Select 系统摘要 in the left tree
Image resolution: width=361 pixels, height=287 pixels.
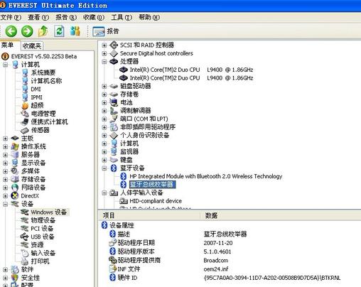click(x=43, y=72)
